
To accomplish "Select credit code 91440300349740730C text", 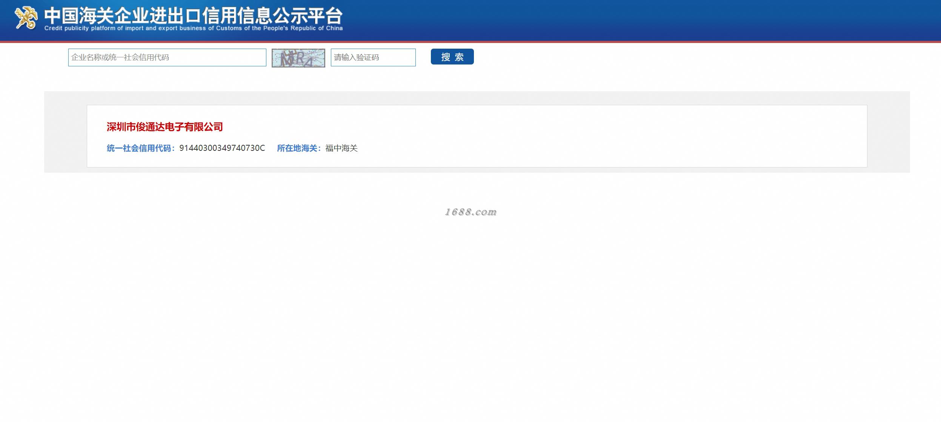I will [x=222, y=148].
